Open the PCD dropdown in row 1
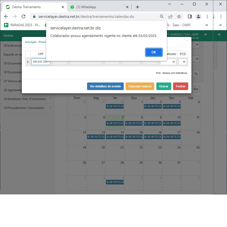 tap(183, 62)
